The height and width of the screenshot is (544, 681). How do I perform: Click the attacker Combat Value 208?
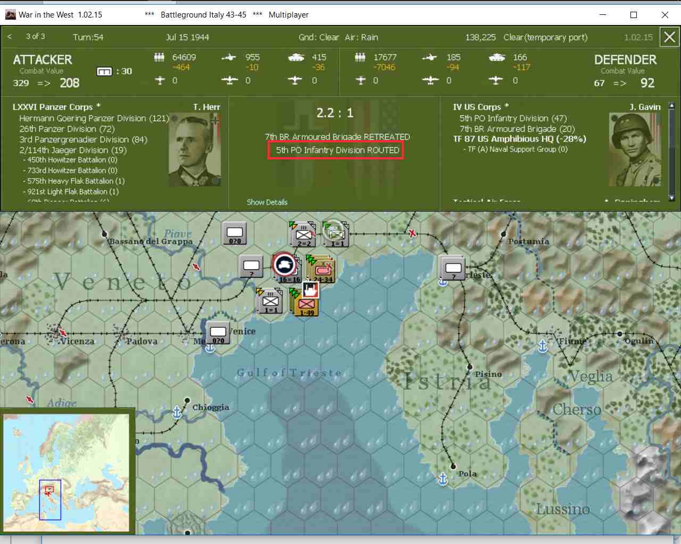(70, 83)
